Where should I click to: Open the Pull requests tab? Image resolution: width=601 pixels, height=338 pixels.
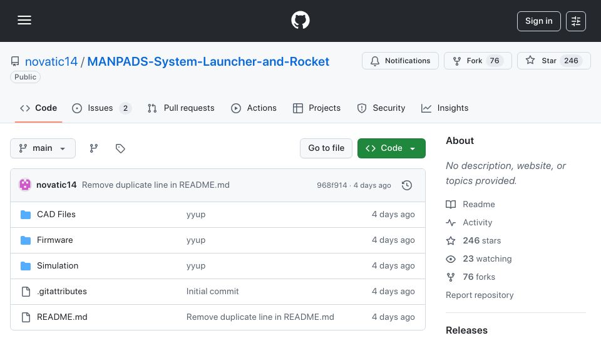(181, 108)
